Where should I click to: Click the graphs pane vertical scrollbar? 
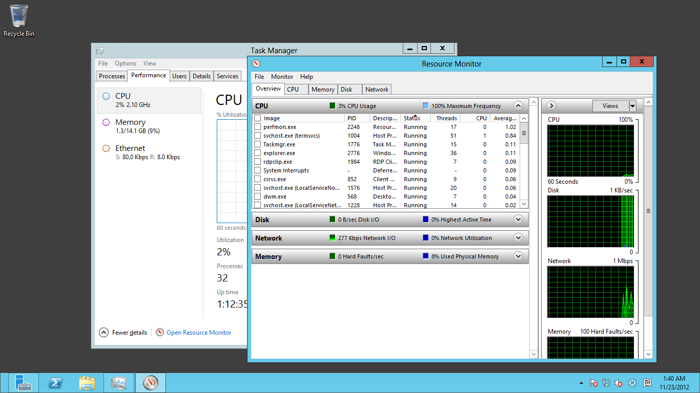(x=648, y=228)
